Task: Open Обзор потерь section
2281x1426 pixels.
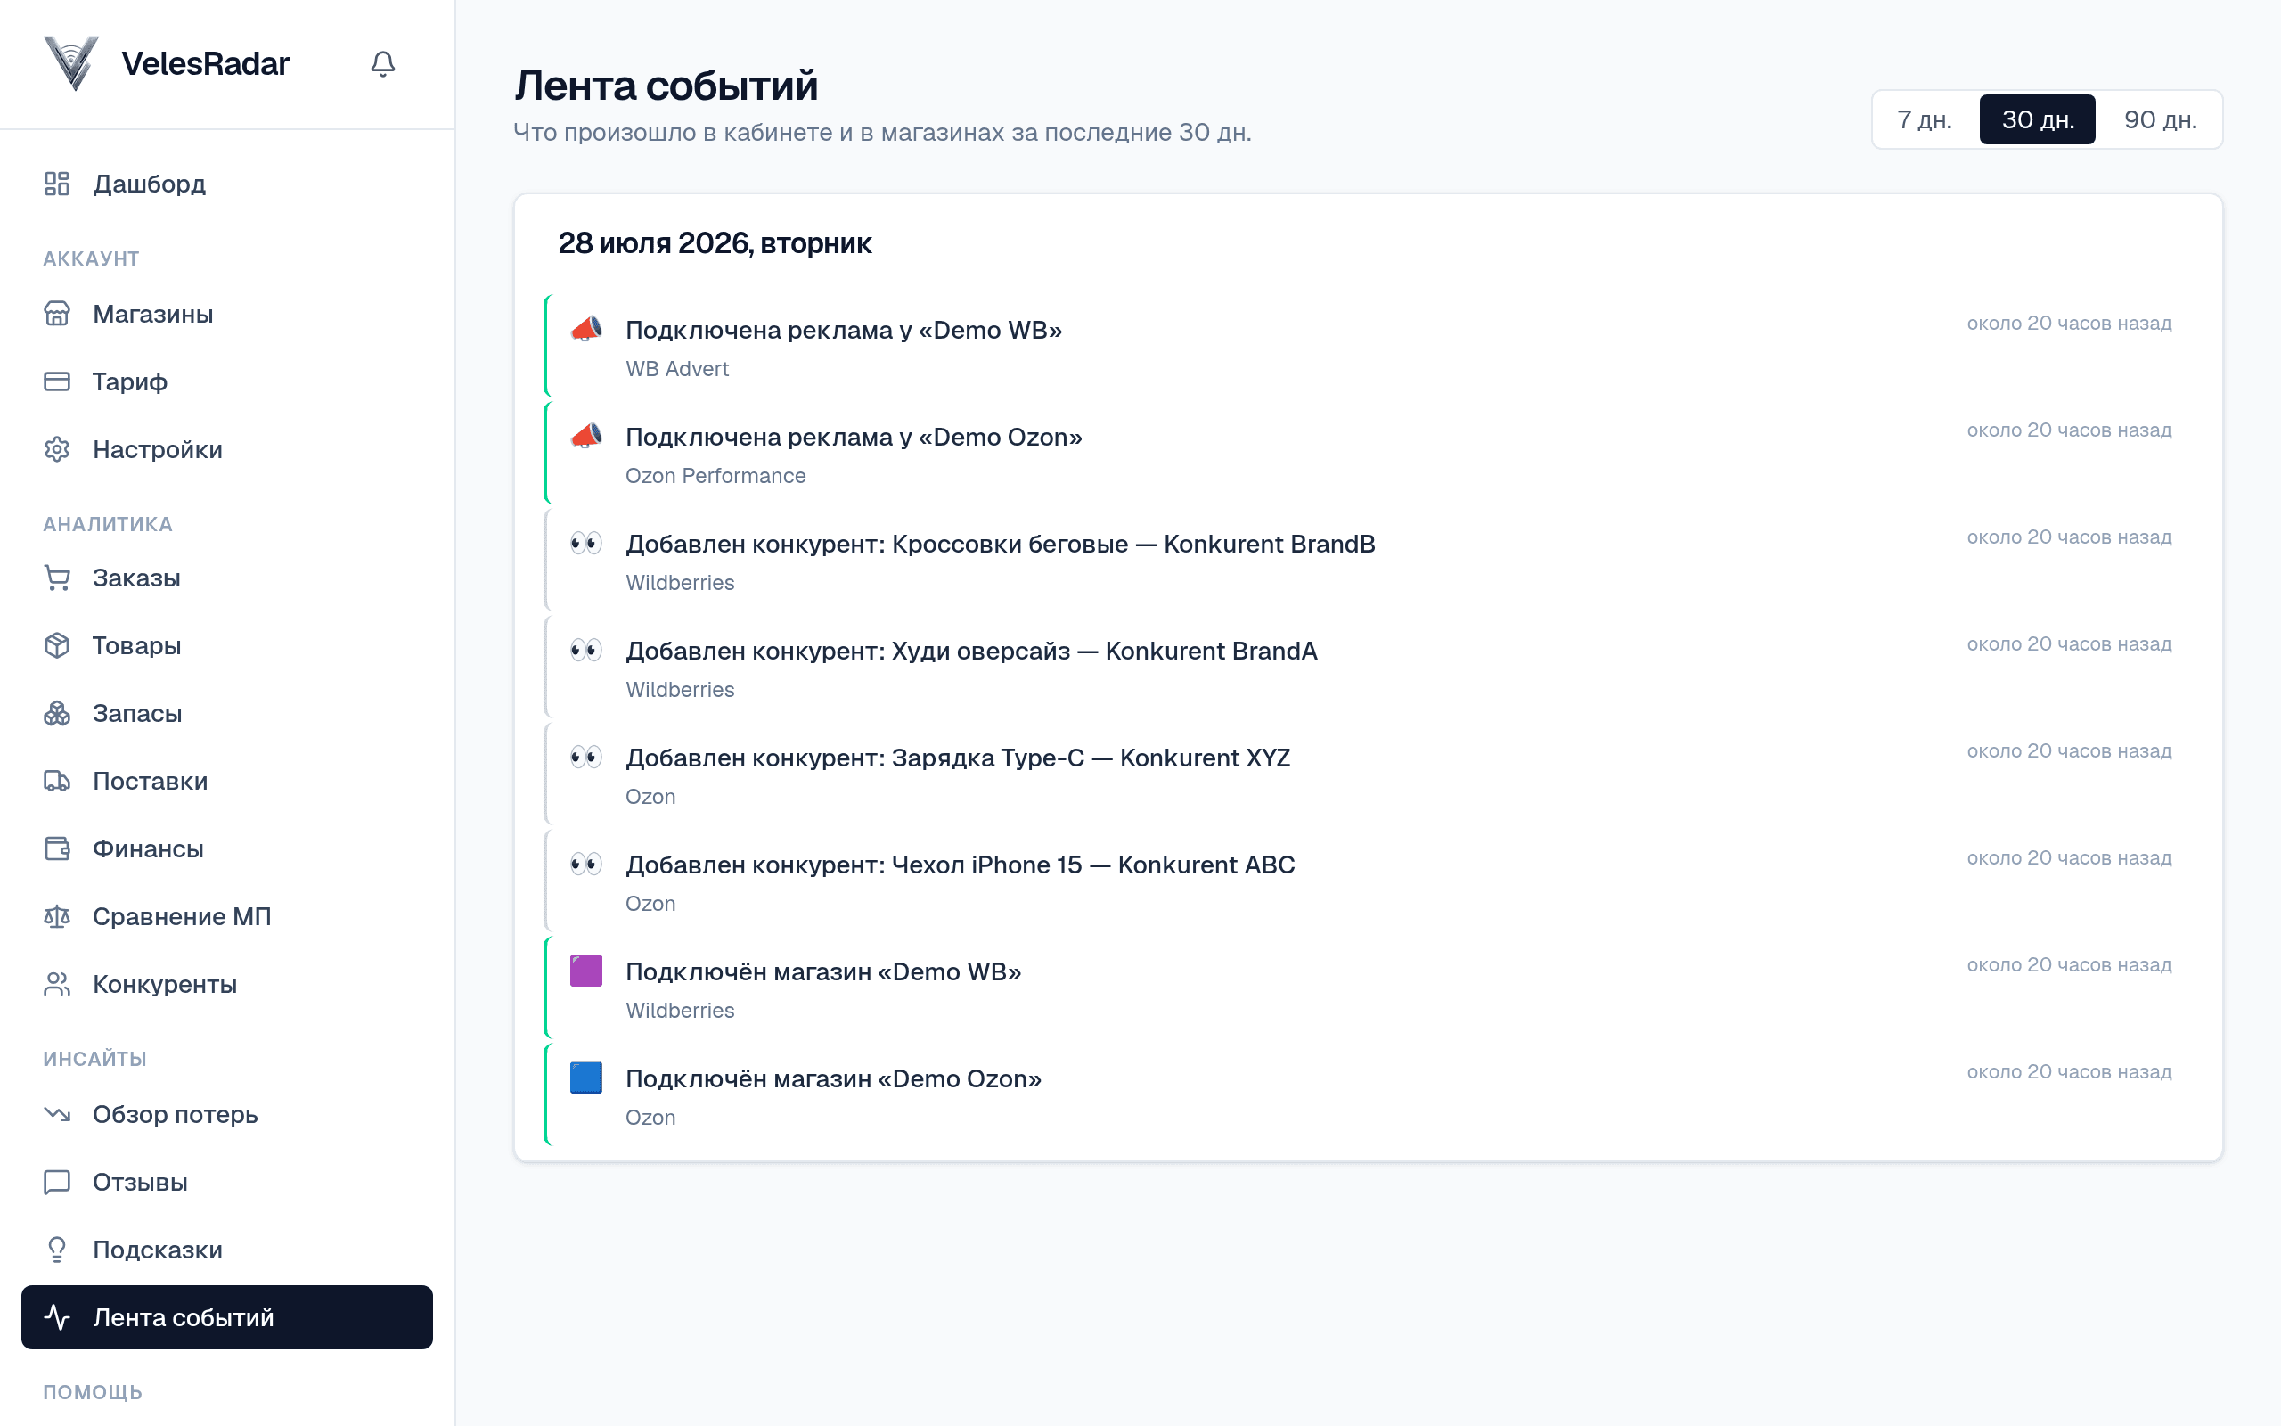Action: click(227, 1114)
